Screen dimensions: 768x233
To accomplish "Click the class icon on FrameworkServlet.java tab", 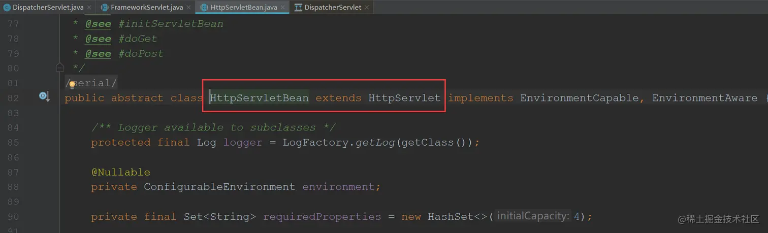I will coord(105,7).
